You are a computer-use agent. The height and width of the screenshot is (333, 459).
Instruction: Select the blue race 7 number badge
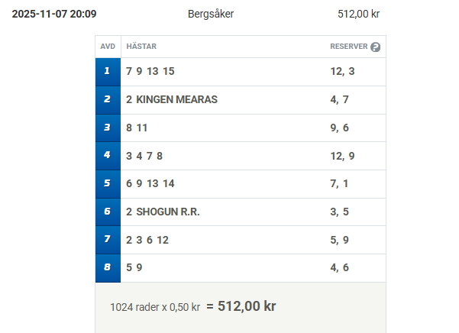(x=108, y=240)
